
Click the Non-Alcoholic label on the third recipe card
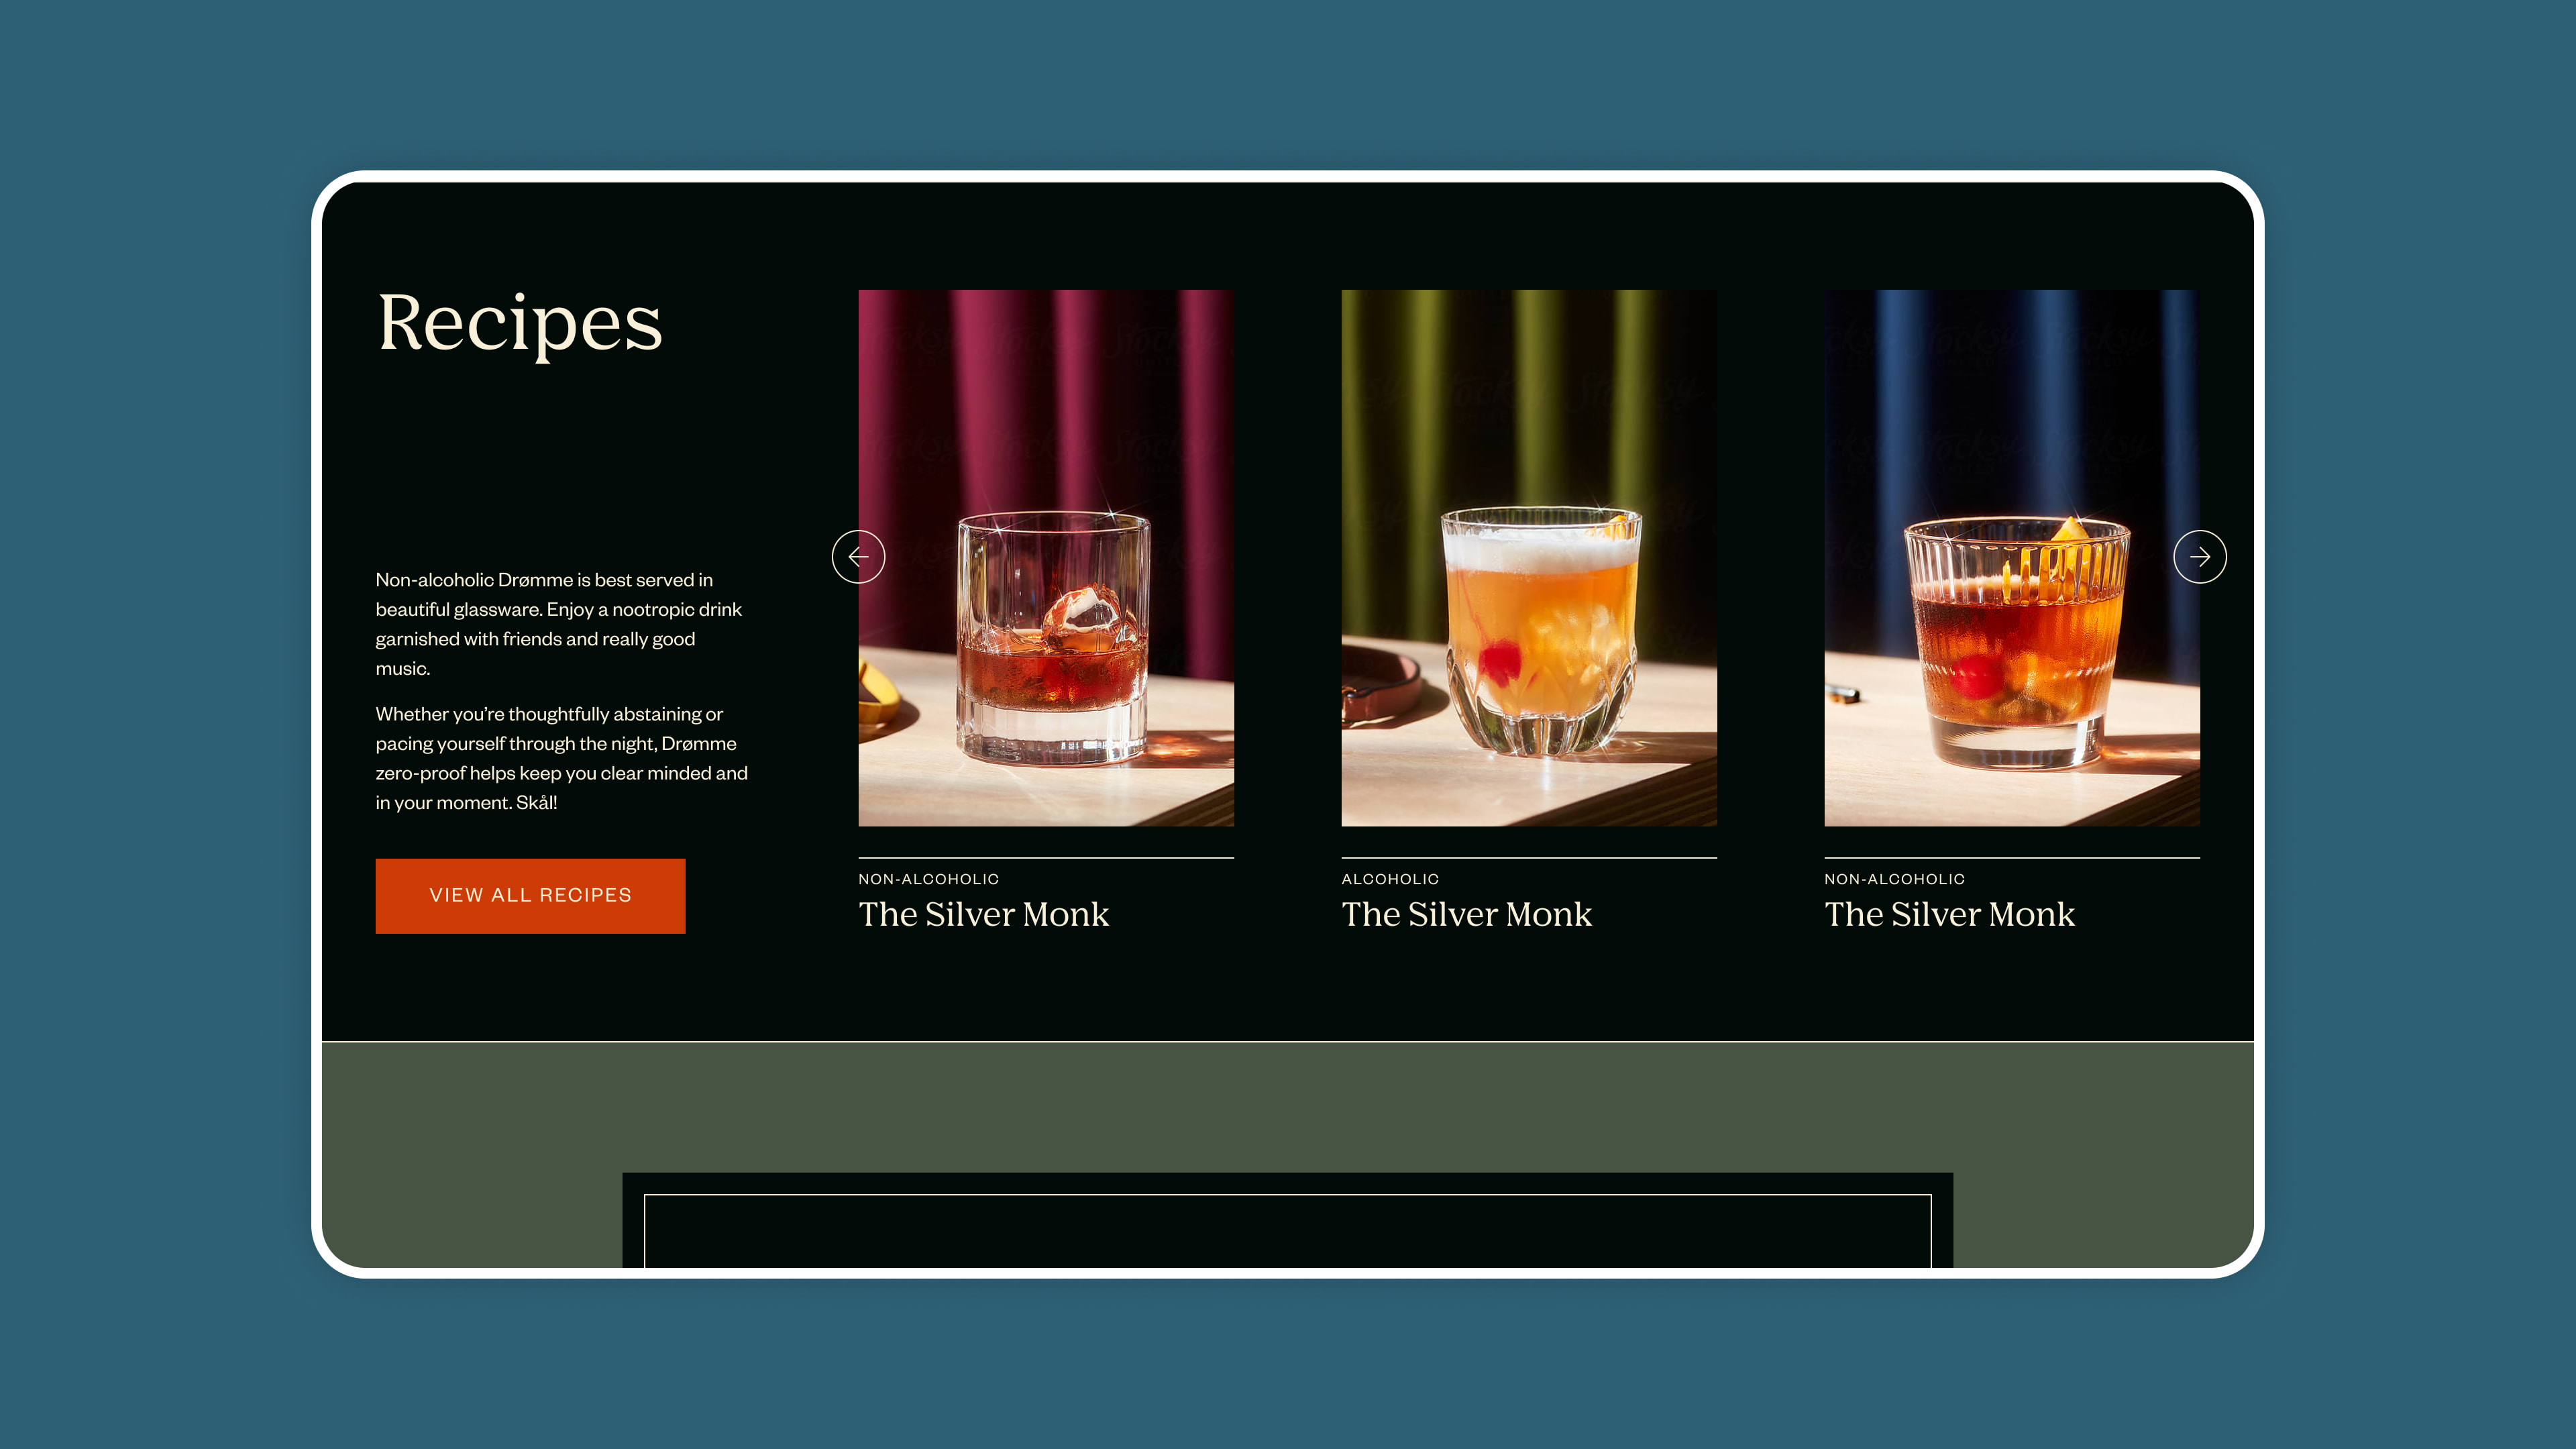1894,879
